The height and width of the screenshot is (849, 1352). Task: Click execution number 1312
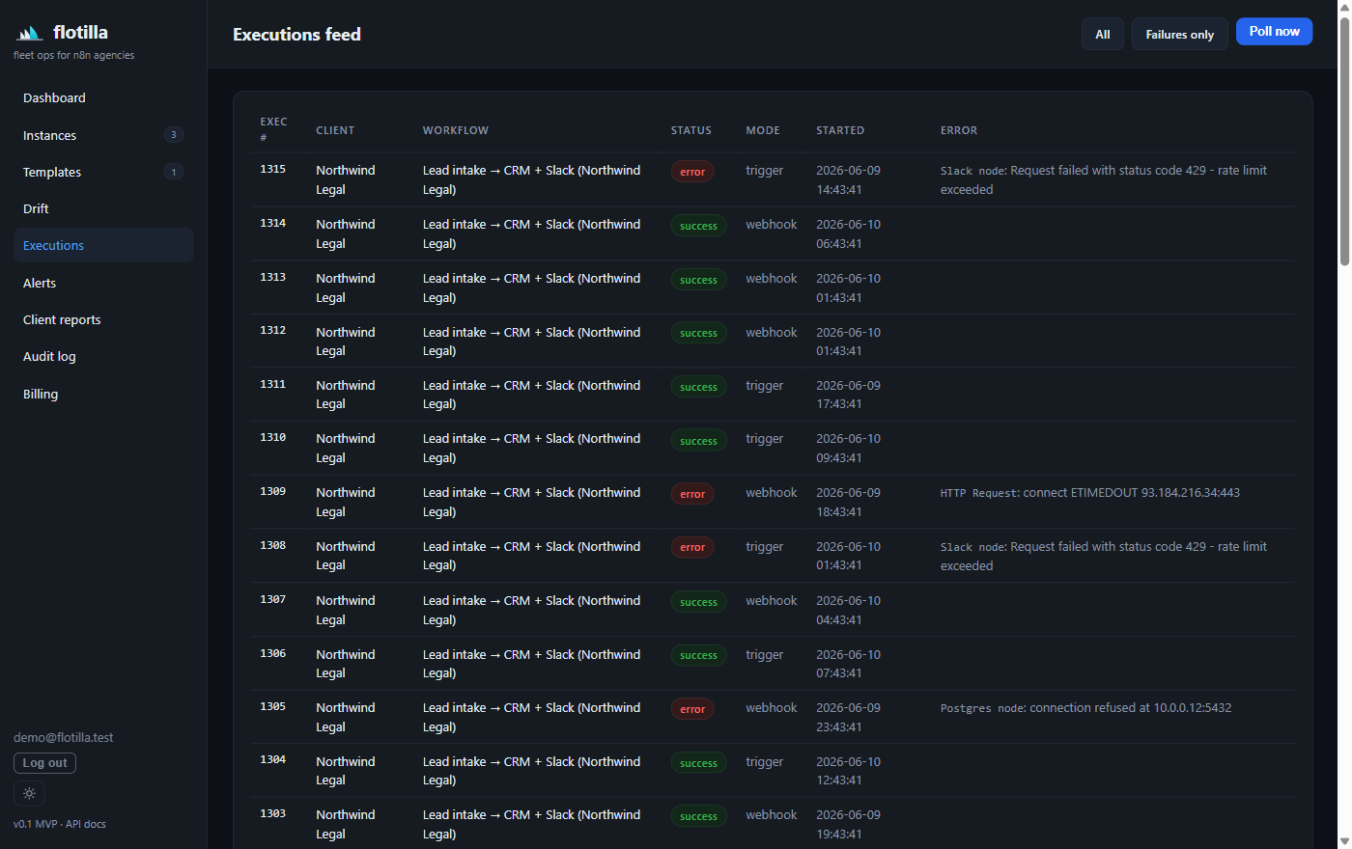273,330
